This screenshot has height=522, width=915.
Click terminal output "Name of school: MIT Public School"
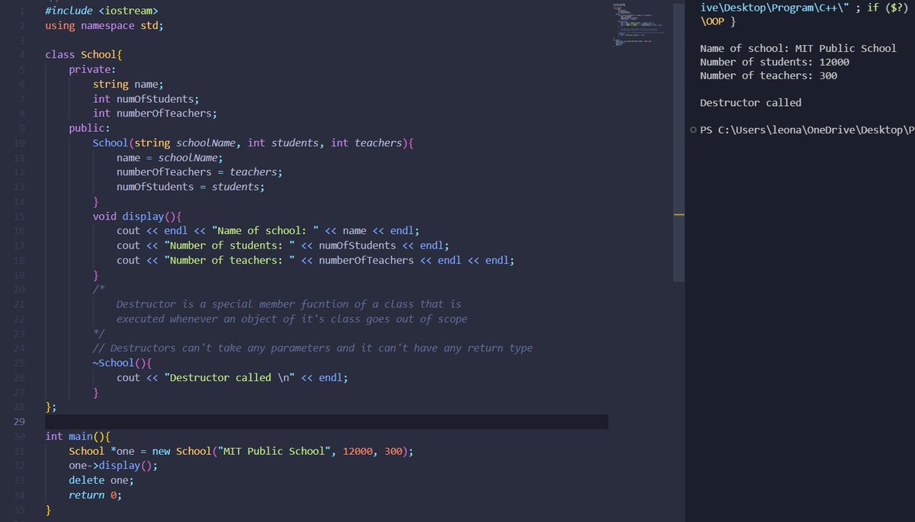click(x=798, y=48)
